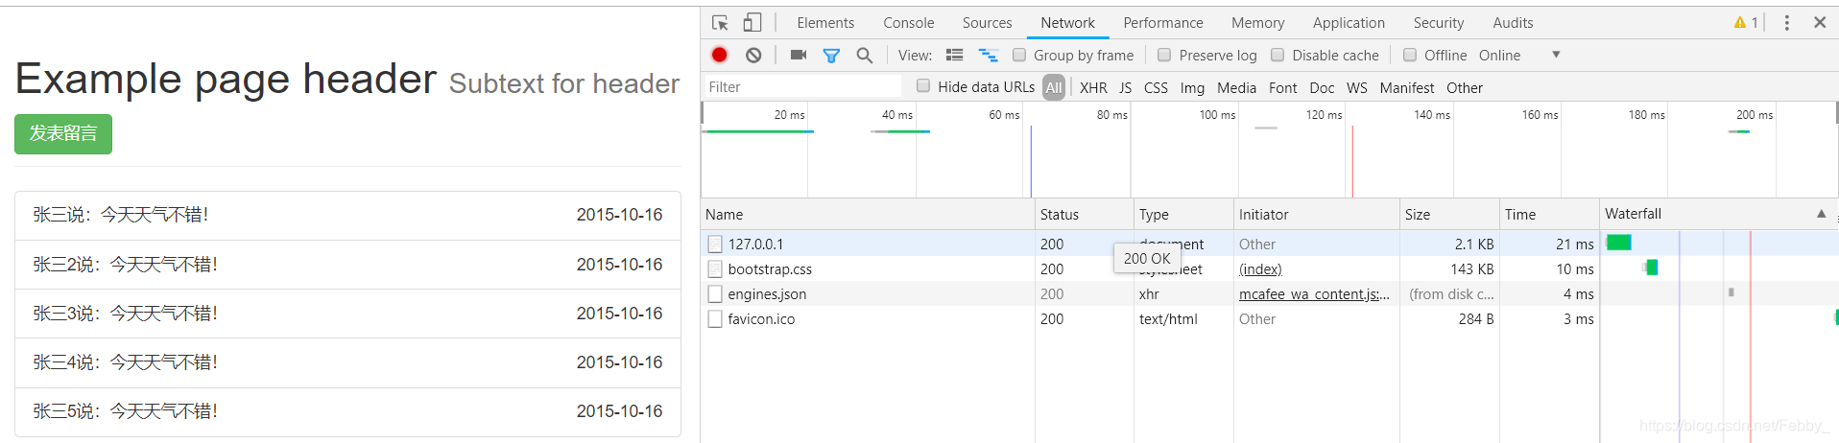Viewport: 1839px width, 443px height.
Task: Focus the network Filter input field
Action: [802, 86]
